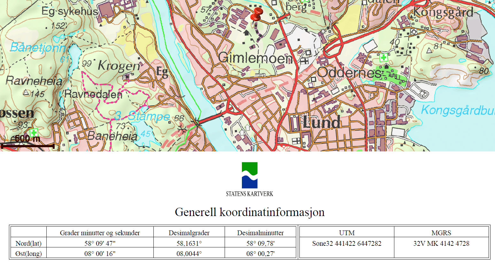Click the triangle survey marker at height 81

[429, 50]
